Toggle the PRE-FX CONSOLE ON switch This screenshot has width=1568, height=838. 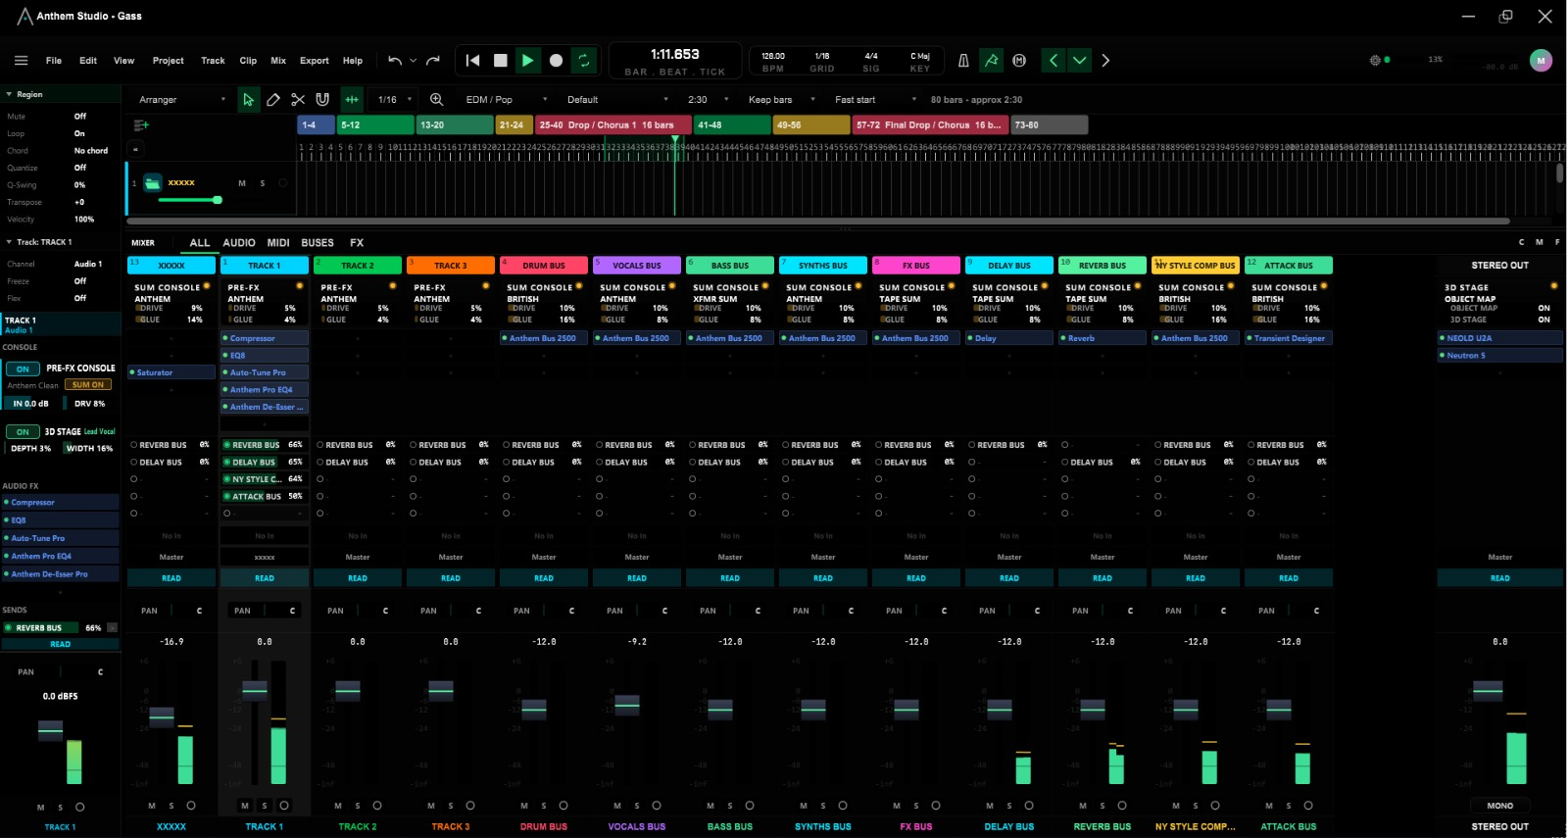23,370
